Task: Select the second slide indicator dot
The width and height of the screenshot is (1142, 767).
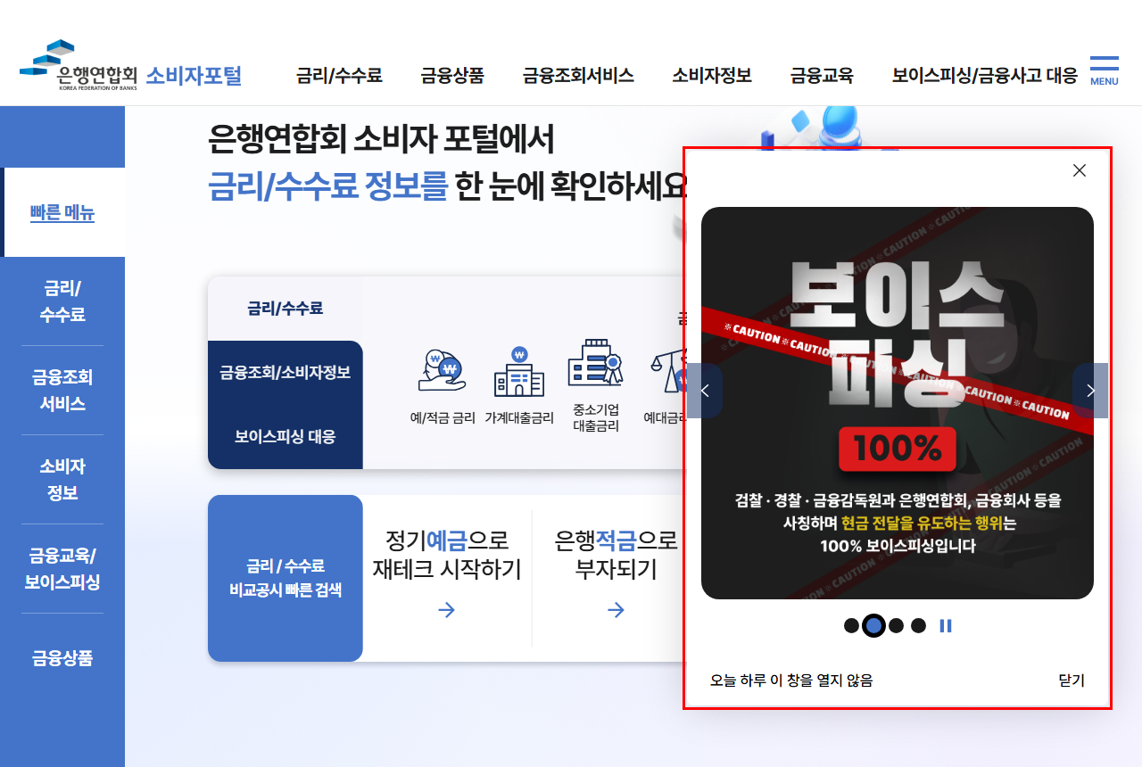Action: [x=874, y=626]
